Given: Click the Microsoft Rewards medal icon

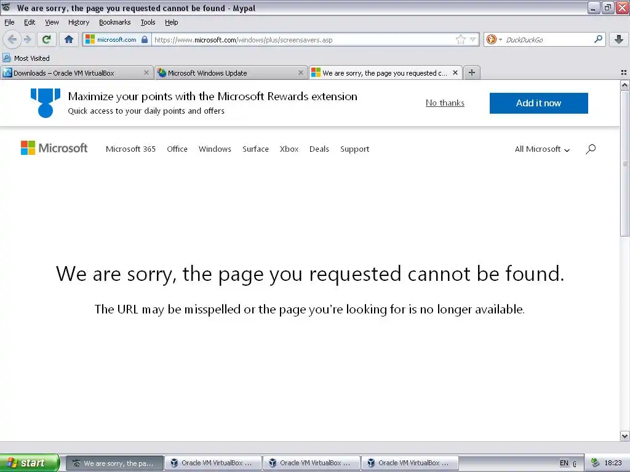Looking at the screenshot, I should pos(46,103).
